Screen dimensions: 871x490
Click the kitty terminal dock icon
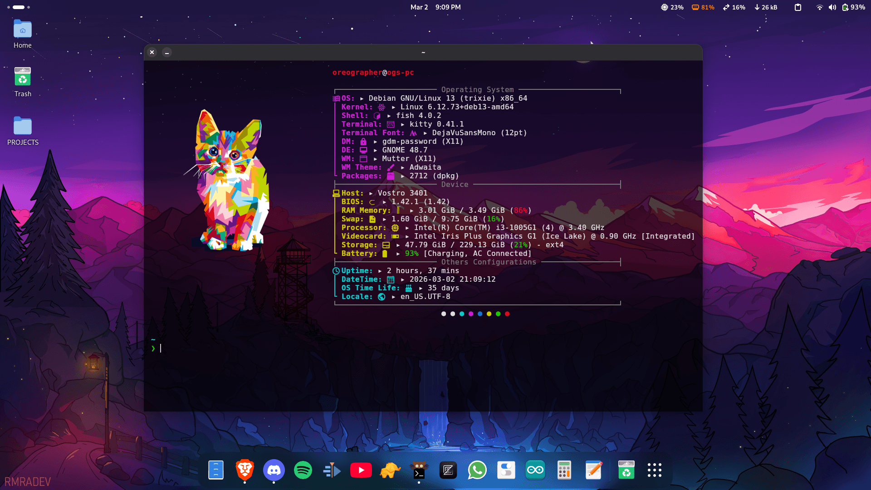point(419,470)
